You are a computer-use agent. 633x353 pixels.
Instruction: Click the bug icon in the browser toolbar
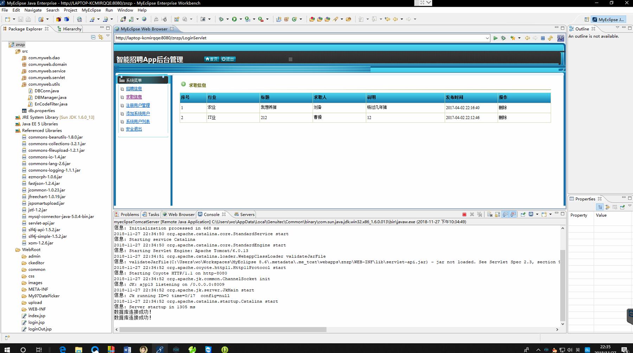pyautogui.click(x=504, y=38)
